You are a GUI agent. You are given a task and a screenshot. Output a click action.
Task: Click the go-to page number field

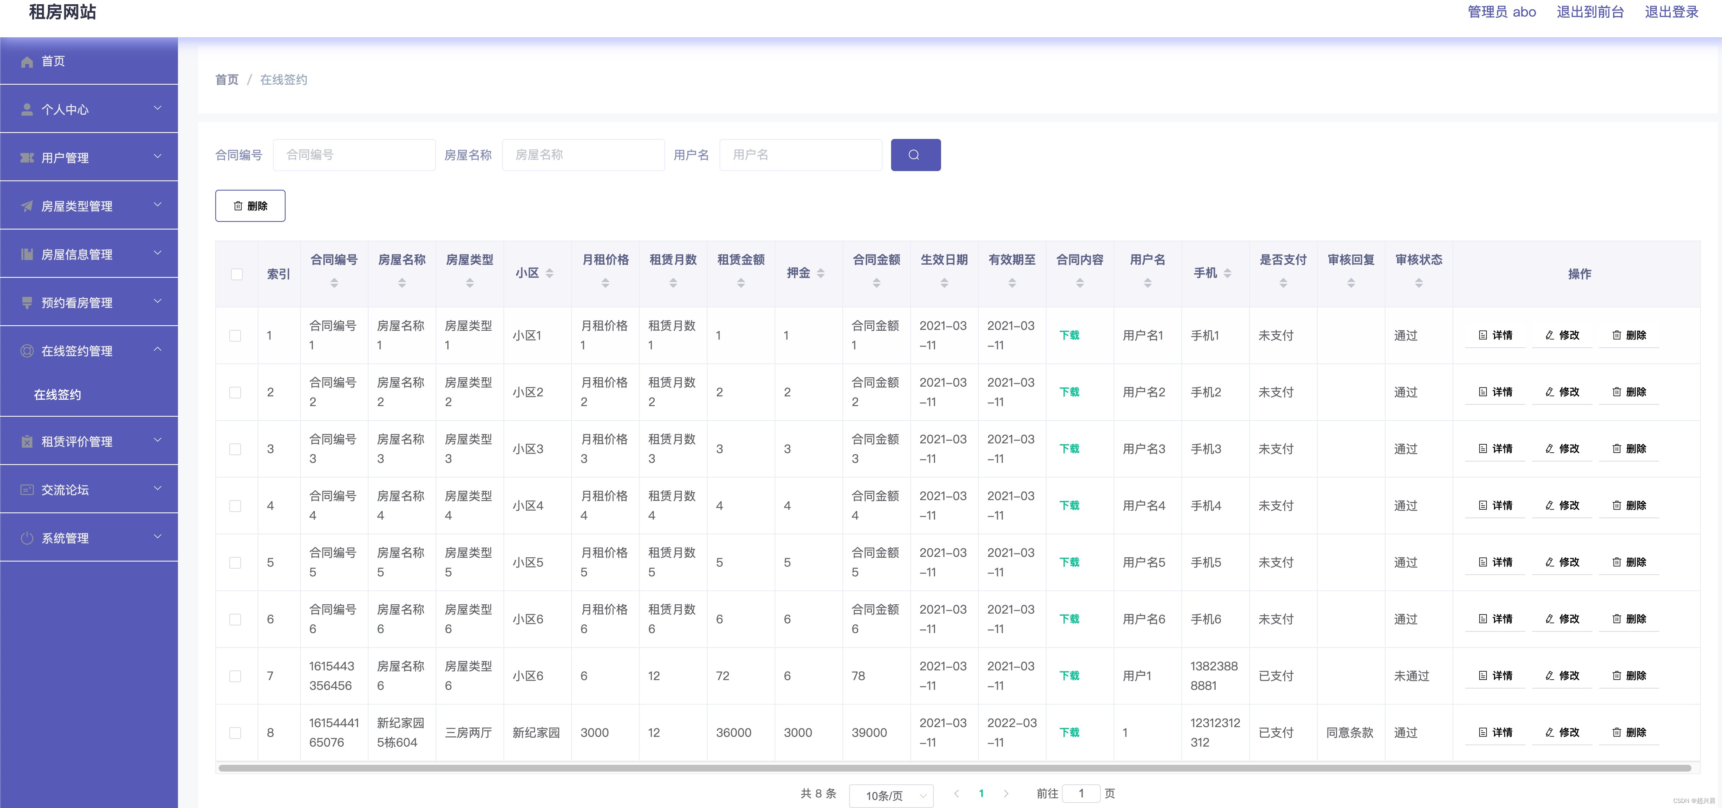click(x=1081, y=793)
